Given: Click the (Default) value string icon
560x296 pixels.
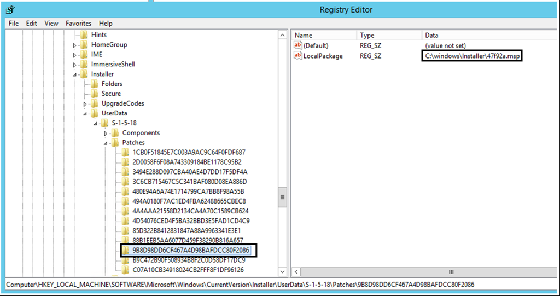Looking at the screenshot, I should [x=298, y=45].
